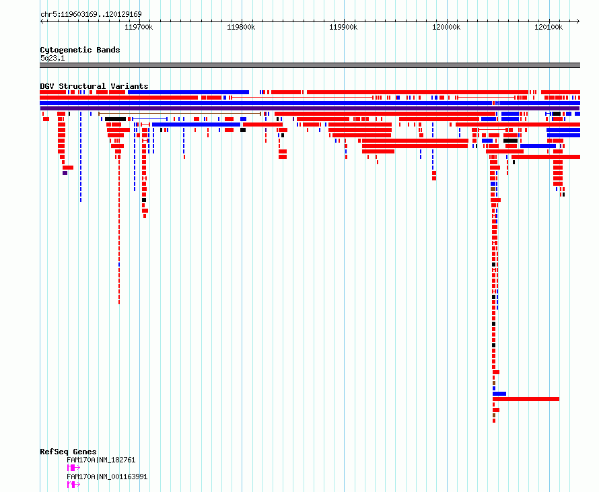The height and width of the screenshot is (492, 599).
Task: Click the 119800k ruler position label
Action: [x=241, y=27]
